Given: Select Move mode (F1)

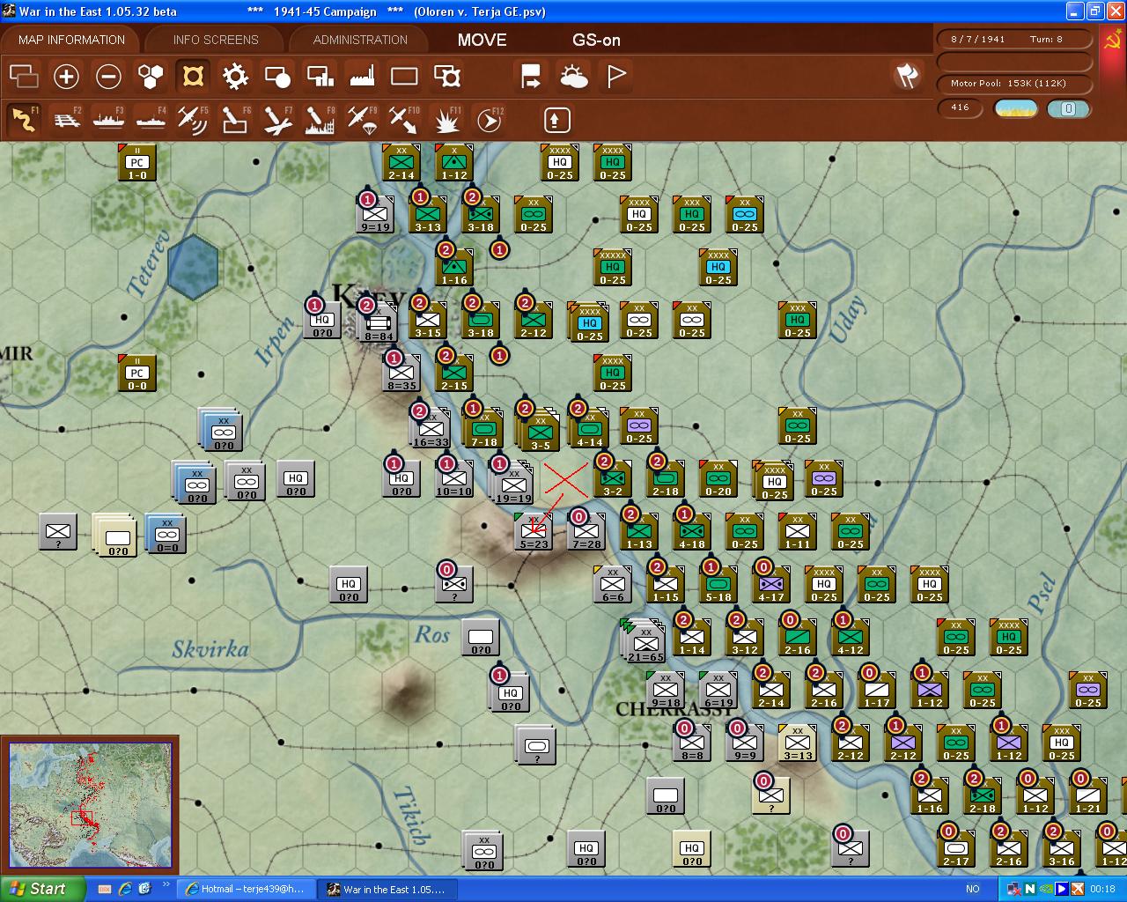Looking at the screenshot, I should coord(24,120).
